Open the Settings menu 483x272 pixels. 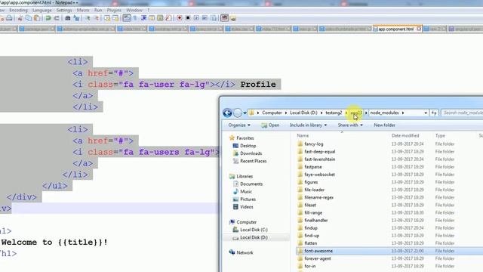tap(64, 10)
